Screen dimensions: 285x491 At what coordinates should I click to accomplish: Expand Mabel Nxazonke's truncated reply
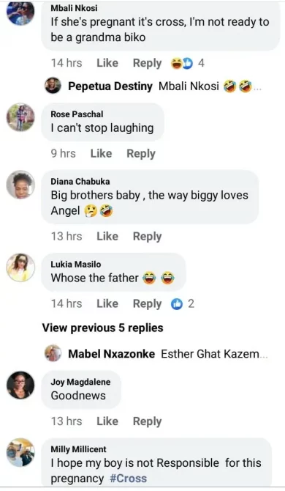click(x=264, y=355)
